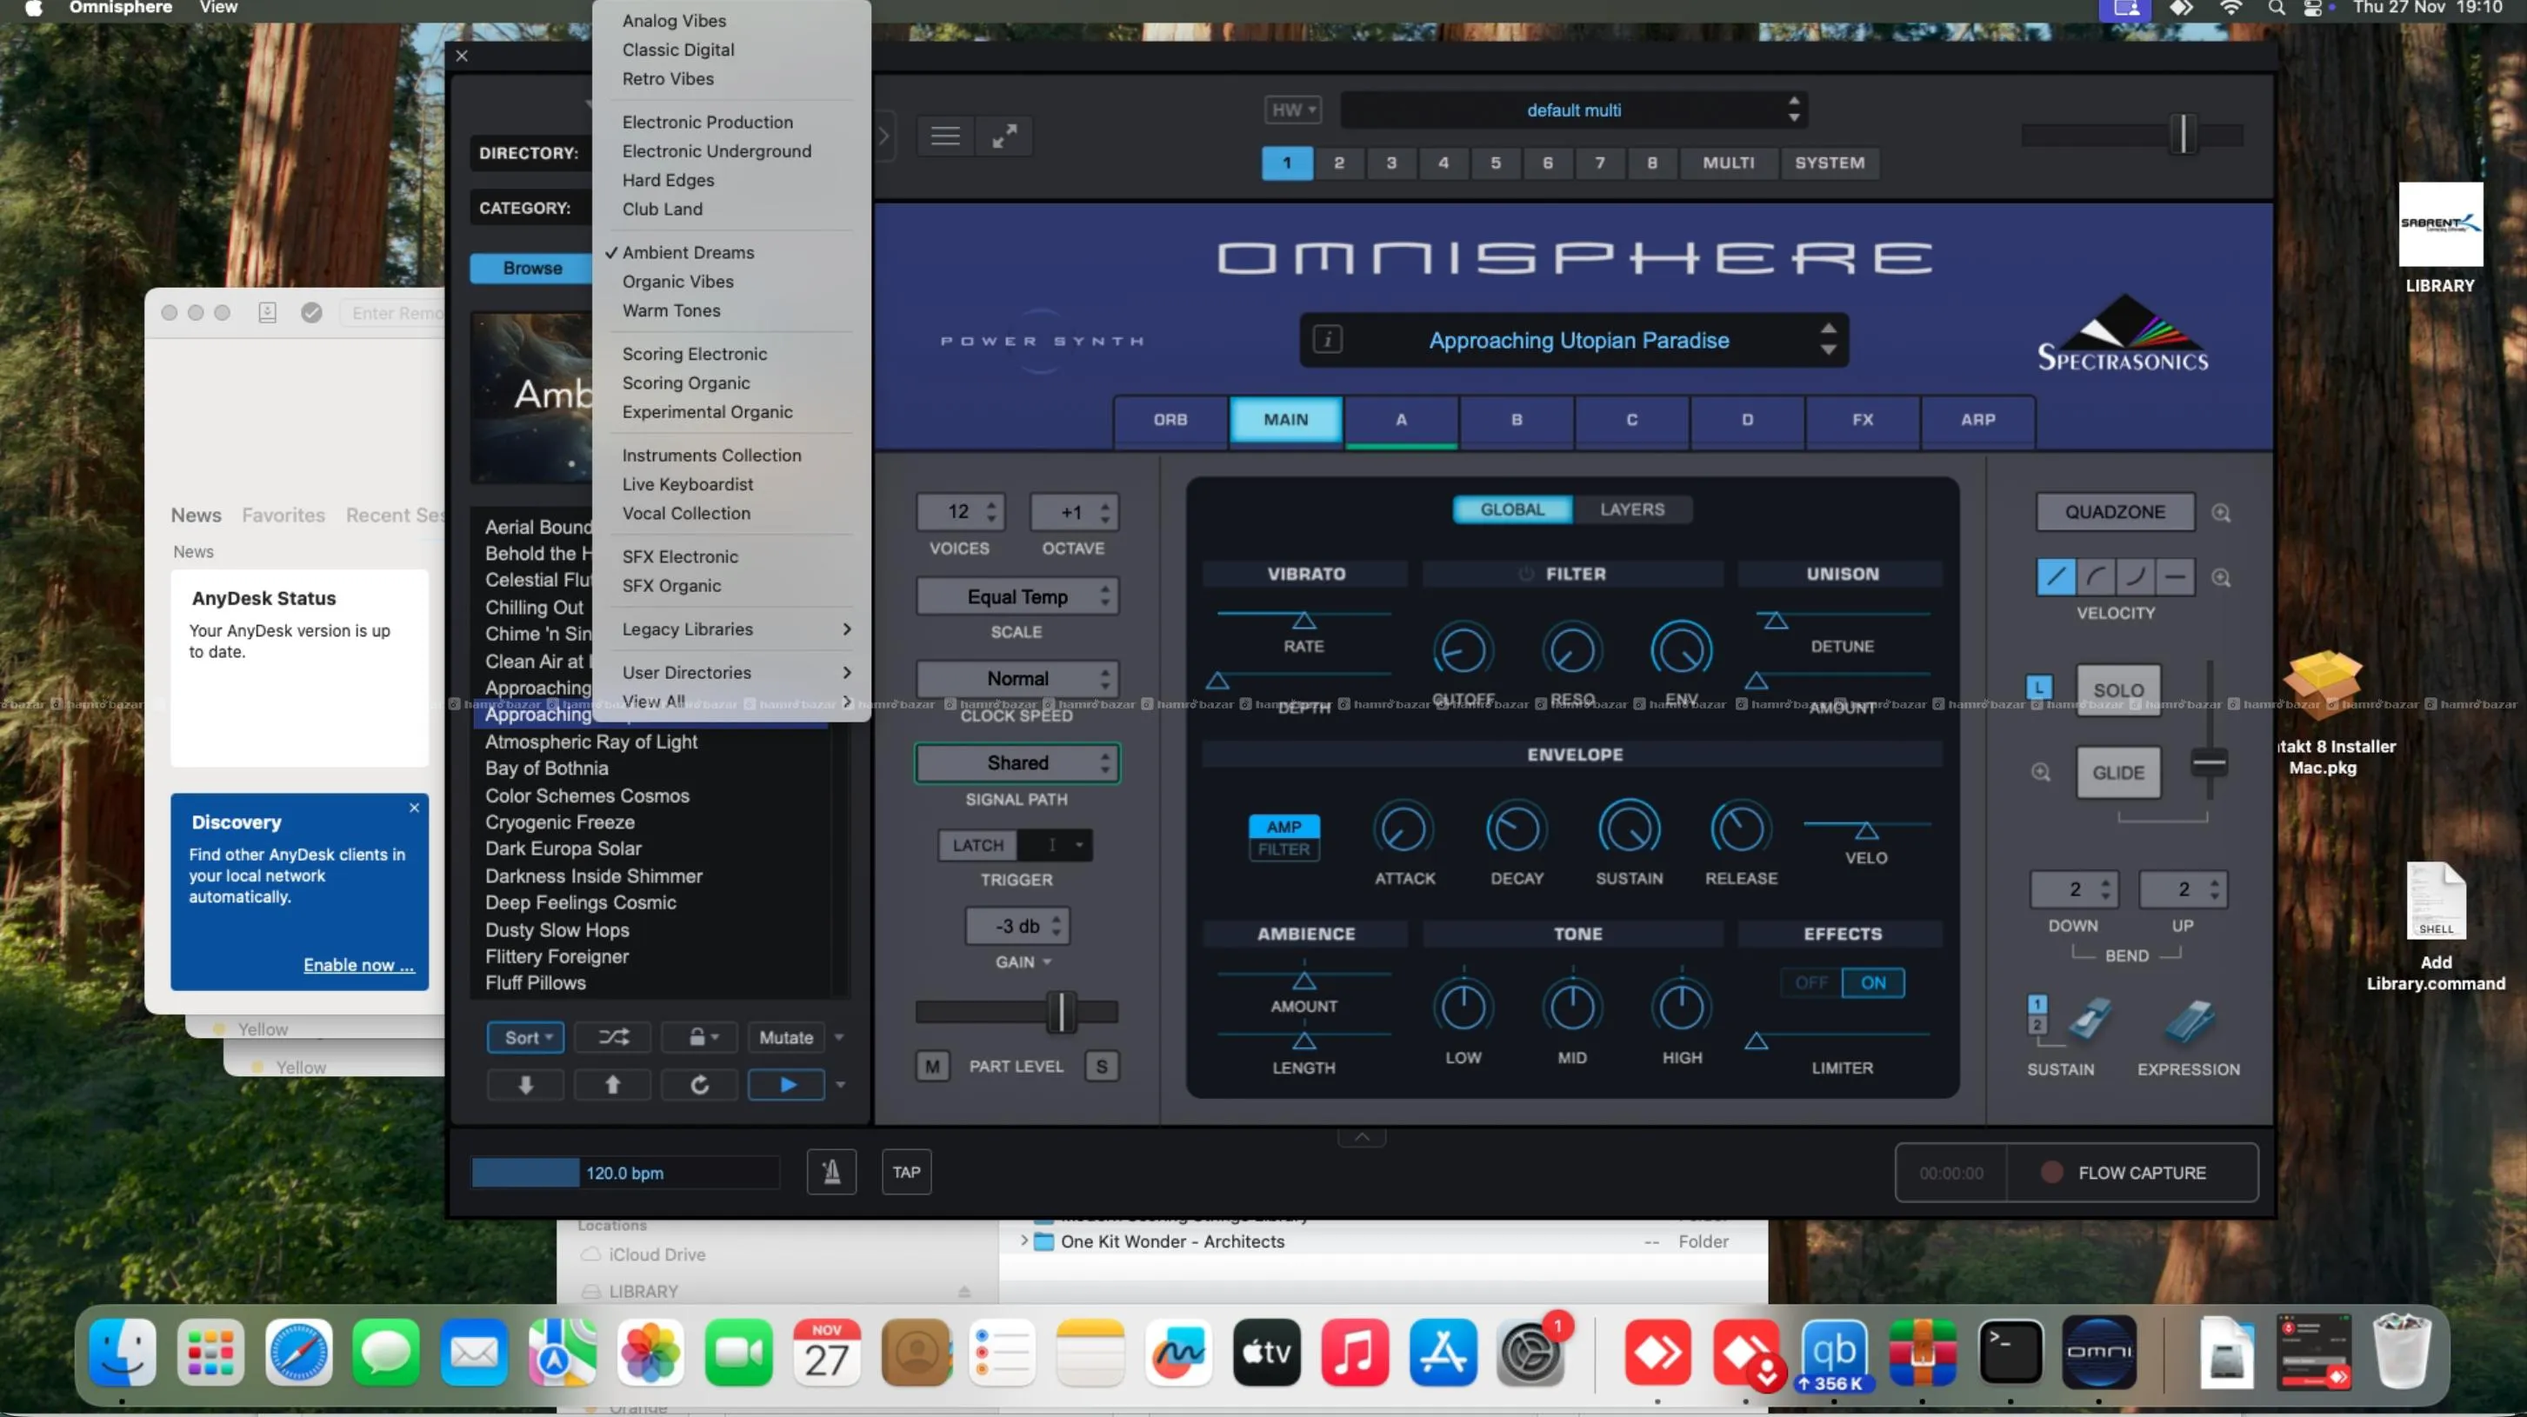Click Enable now link in AnyDesk
The image size is (2527, 1417).
coord(359,965)
